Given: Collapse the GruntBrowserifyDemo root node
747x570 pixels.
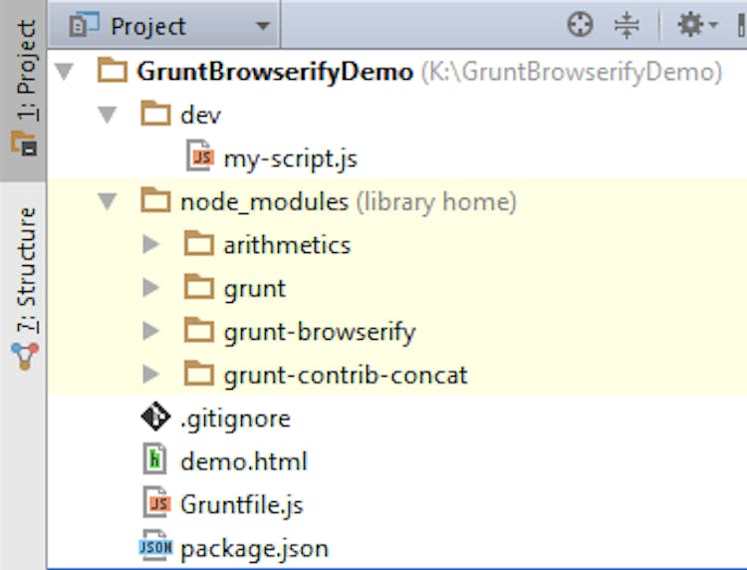Looking at the screenshot, I should point(64,72).
